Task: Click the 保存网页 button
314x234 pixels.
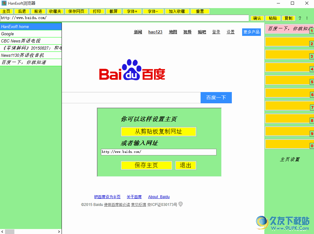Action: point(76,12)
